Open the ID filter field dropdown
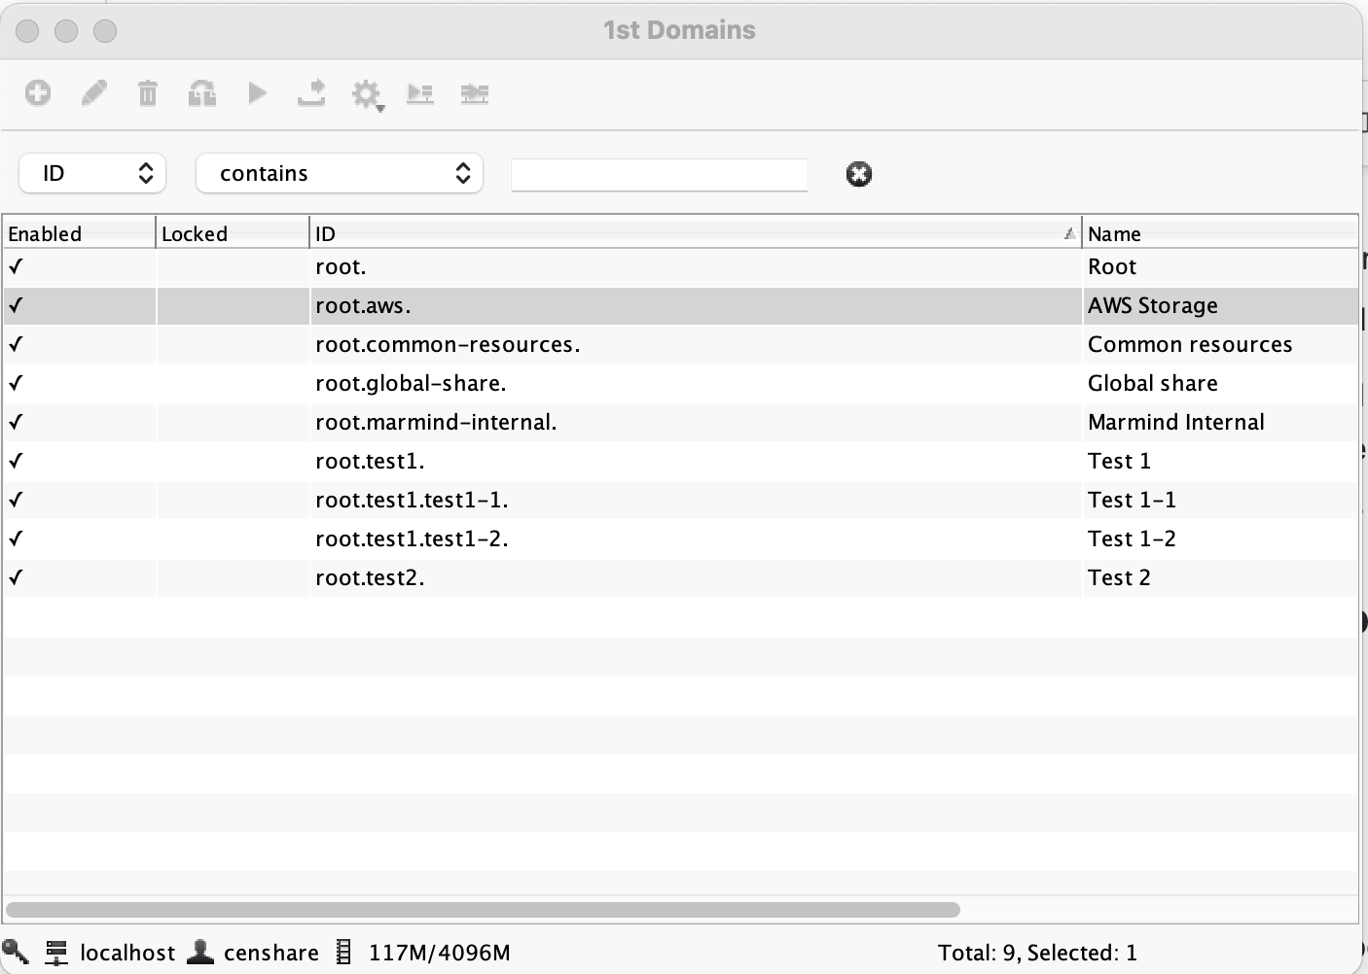 click(x=92, y=173)
